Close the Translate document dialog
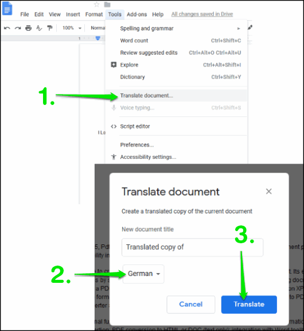The height and width of the screenshot is (331, 304). click(x=269, y=192)
